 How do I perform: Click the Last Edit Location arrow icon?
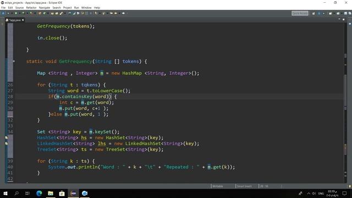tap(111, 13)
